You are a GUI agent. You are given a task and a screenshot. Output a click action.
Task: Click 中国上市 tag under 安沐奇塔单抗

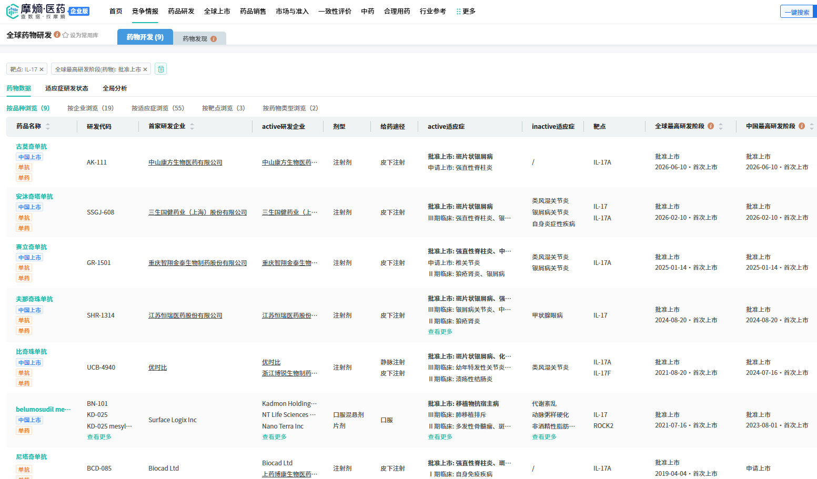(29, 207)
